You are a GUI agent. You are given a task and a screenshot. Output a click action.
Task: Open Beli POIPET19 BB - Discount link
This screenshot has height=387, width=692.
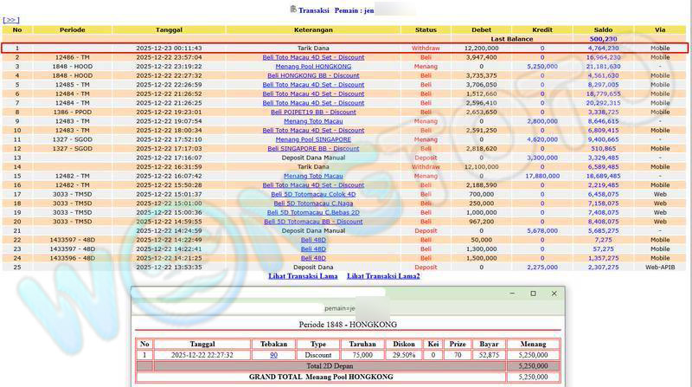click(x=313, y=112)
